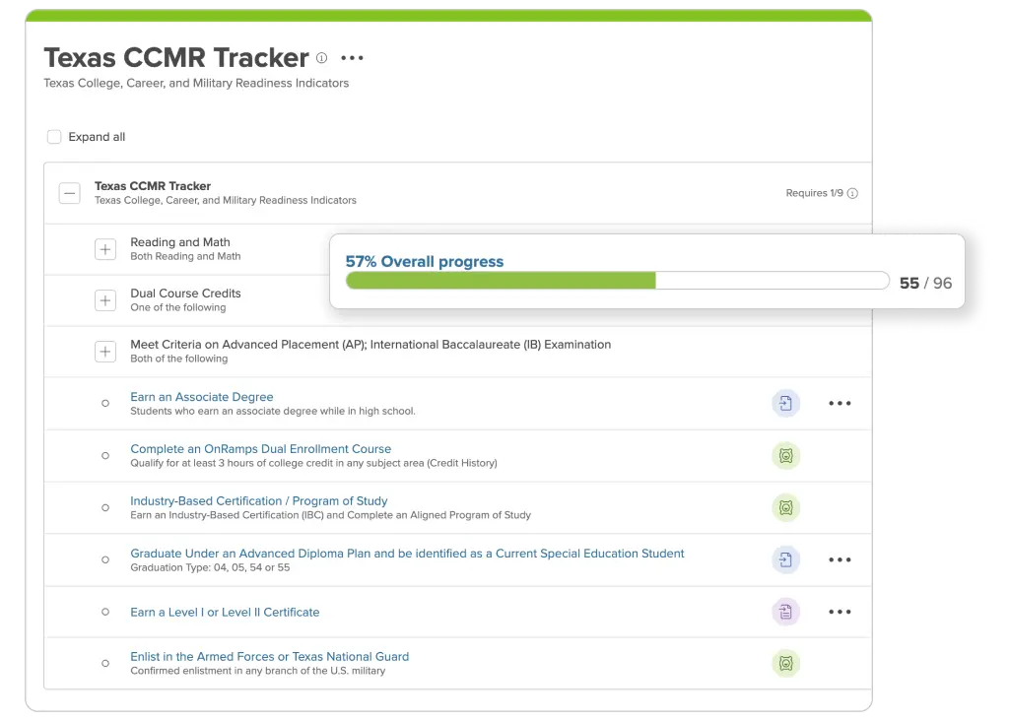Select circle marker for Industry-Based Certification row

105,507
